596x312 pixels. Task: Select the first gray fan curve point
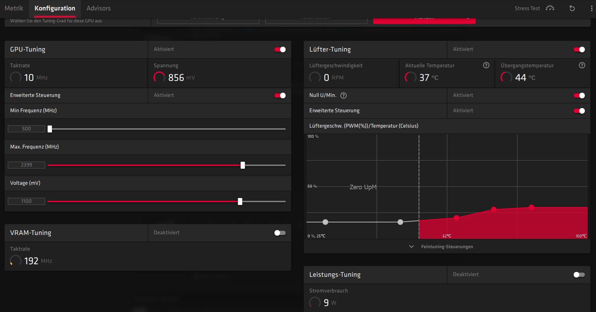(x=325, y=222)
